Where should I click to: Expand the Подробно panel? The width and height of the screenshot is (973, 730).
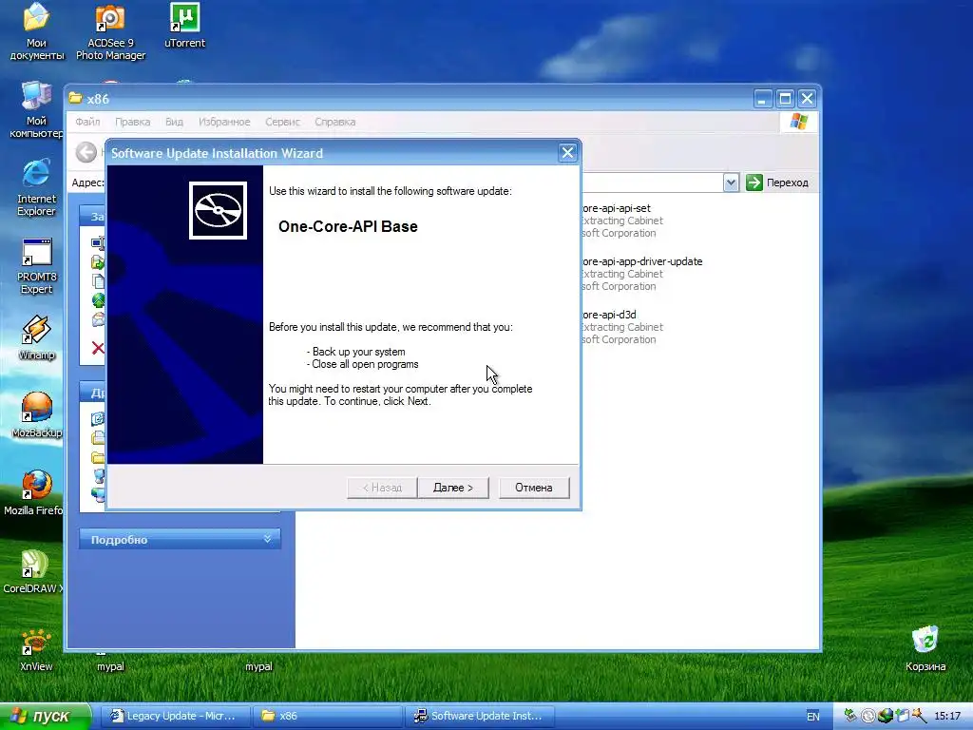point(180,540)
